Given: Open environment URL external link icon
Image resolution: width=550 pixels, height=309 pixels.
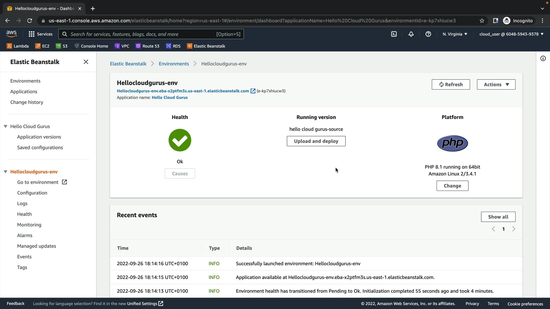Looking at the screenshot, I should [253, 91].
